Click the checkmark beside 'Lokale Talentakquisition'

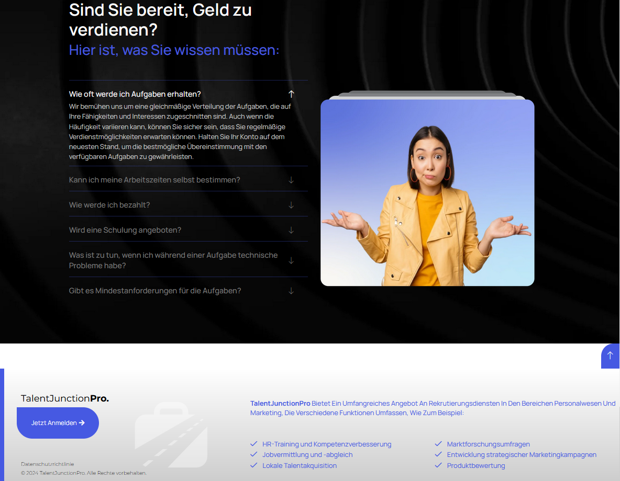coord(254,465)
